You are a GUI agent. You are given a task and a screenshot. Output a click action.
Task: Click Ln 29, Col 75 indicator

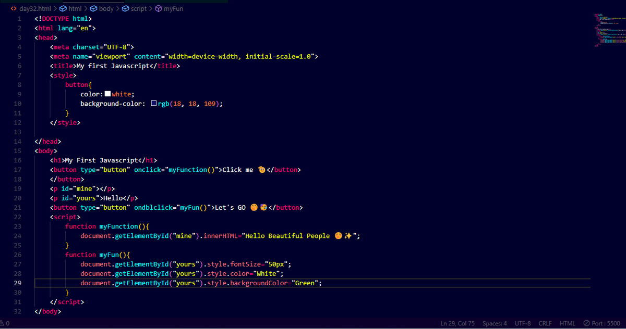pyautogui.click(x=459, y=323)
